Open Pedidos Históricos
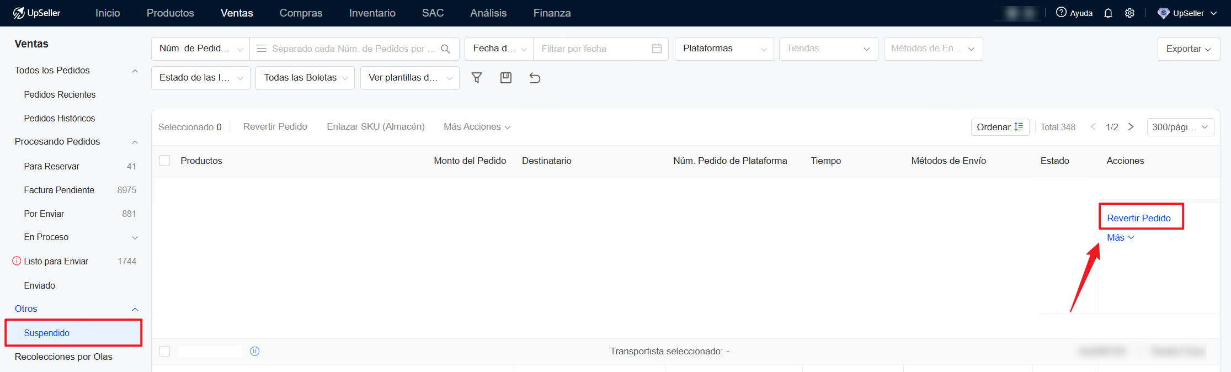Image resolution: width=1231 pixels, height=372 pixels. click(59, 118)
